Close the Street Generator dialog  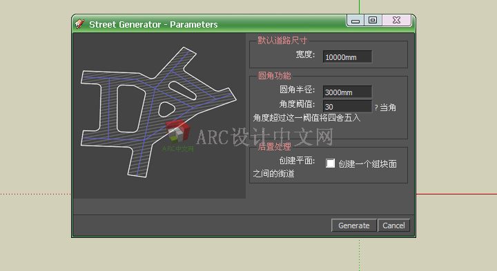tap(396, 20)
